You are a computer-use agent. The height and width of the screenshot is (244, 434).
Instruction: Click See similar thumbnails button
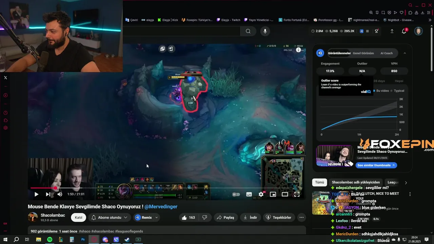(x=376, y=165)
